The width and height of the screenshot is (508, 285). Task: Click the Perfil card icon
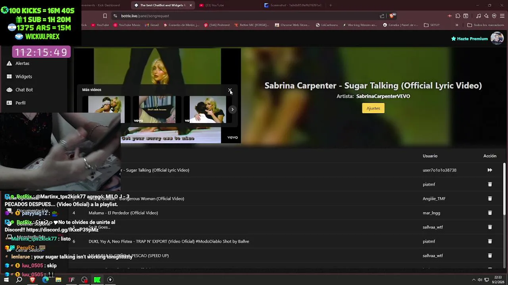[x=9, y=103]
